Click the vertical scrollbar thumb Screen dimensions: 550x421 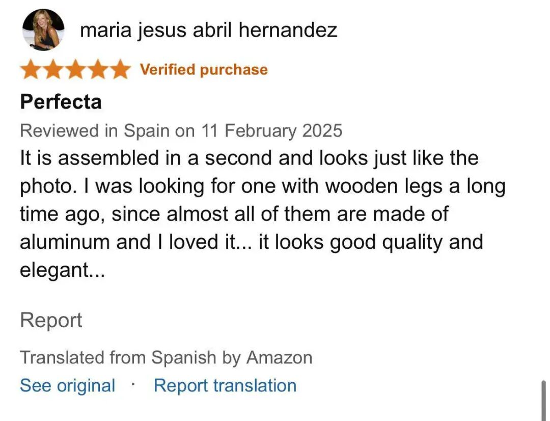543,400
